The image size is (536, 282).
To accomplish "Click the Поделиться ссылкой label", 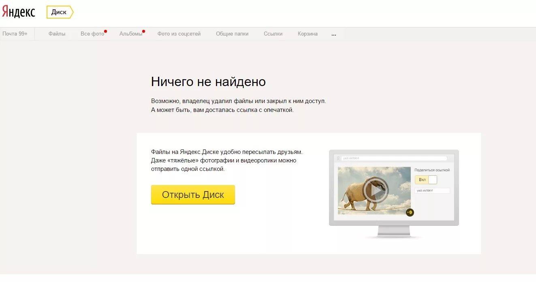I will (x=432, y=170).
